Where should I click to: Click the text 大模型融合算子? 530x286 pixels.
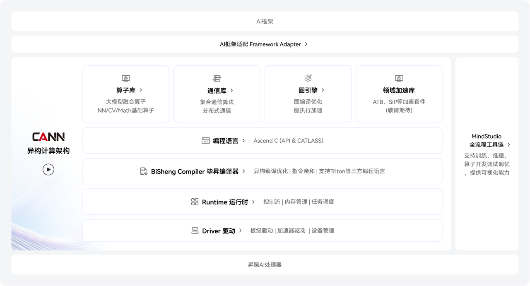[x=126, y=102]
